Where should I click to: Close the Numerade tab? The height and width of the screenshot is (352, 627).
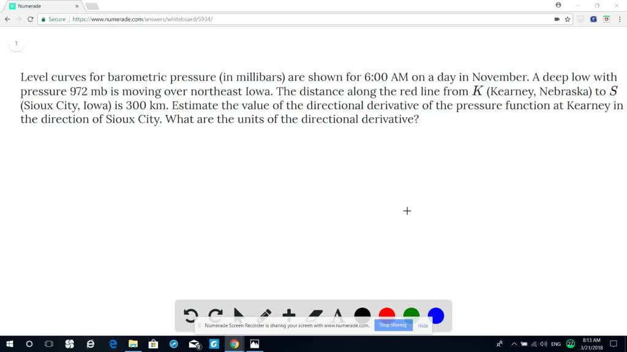(77, 6)
